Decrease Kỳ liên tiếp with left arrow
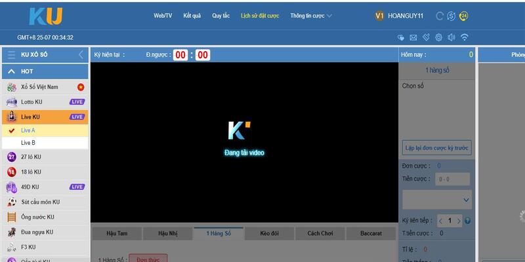Screen dimensions: 525x262 point(440,221)
